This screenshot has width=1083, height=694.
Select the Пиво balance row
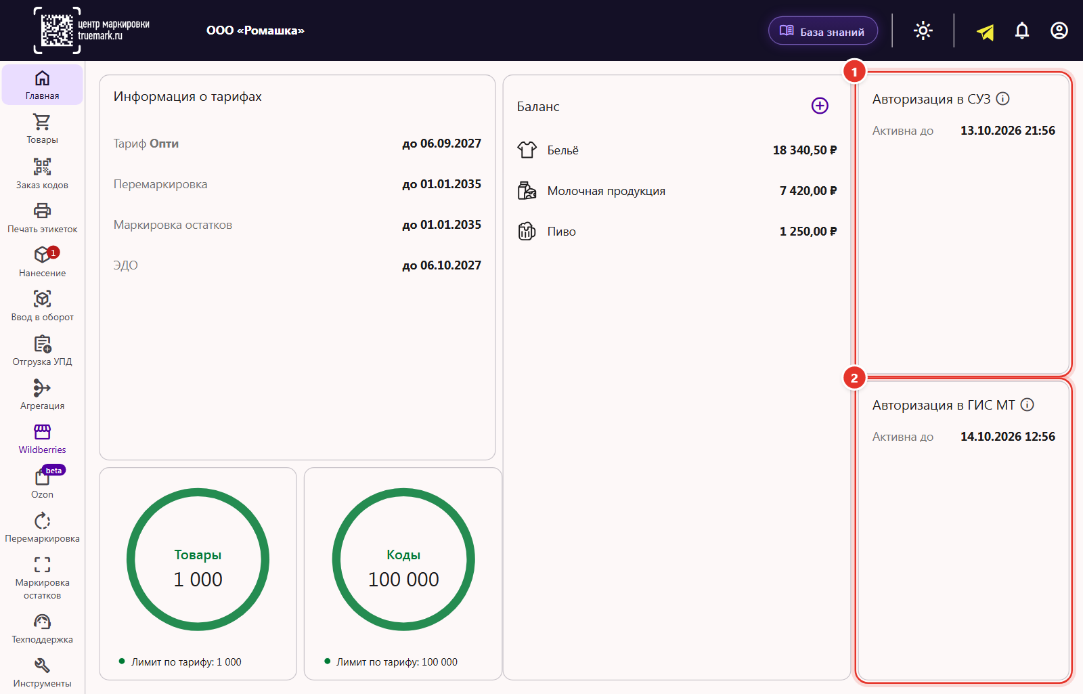pos(677,232)
